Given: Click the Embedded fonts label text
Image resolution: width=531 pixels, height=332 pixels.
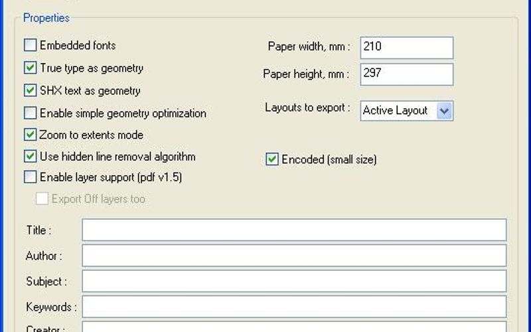Looking at the screenshot, I should click(78, 46).
